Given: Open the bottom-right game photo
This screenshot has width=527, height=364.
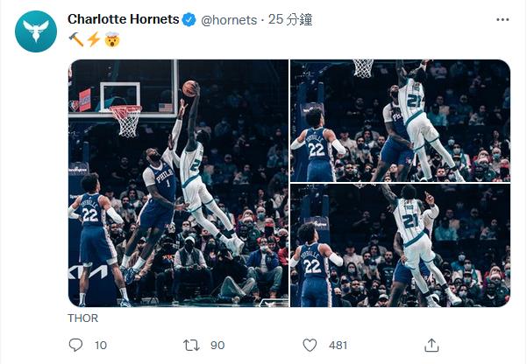Looking at the screenshot, I should pos(400,246).
